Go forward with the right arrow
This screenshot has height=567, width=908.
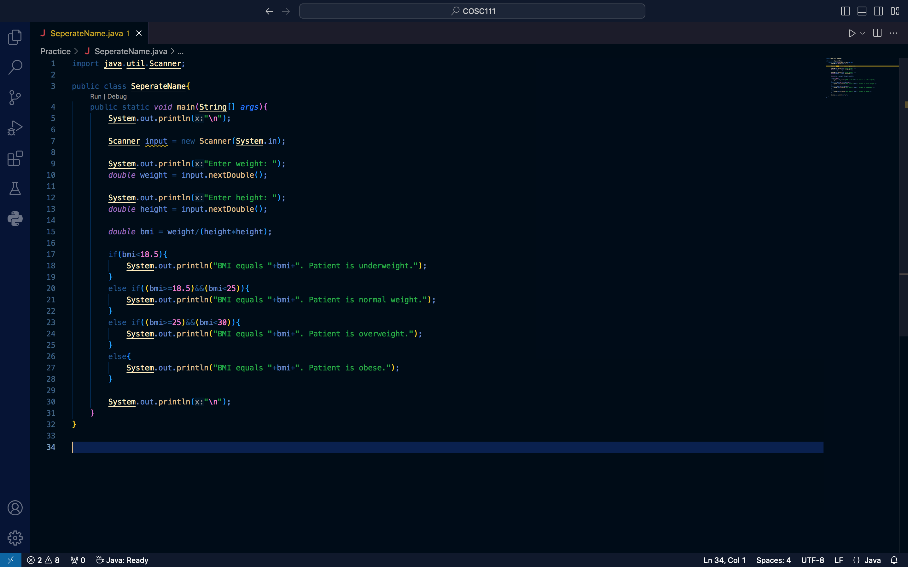[x=286, y=11]
